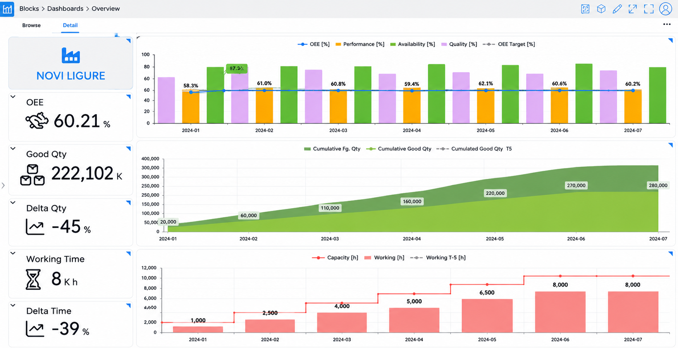
Task: Click blue corner marker on Delta Time card
Action: [x=128, y=306]
